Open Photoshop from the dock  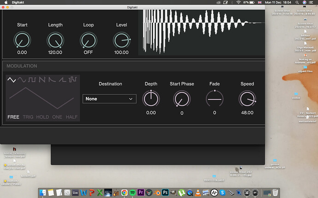tap(165, 192)
